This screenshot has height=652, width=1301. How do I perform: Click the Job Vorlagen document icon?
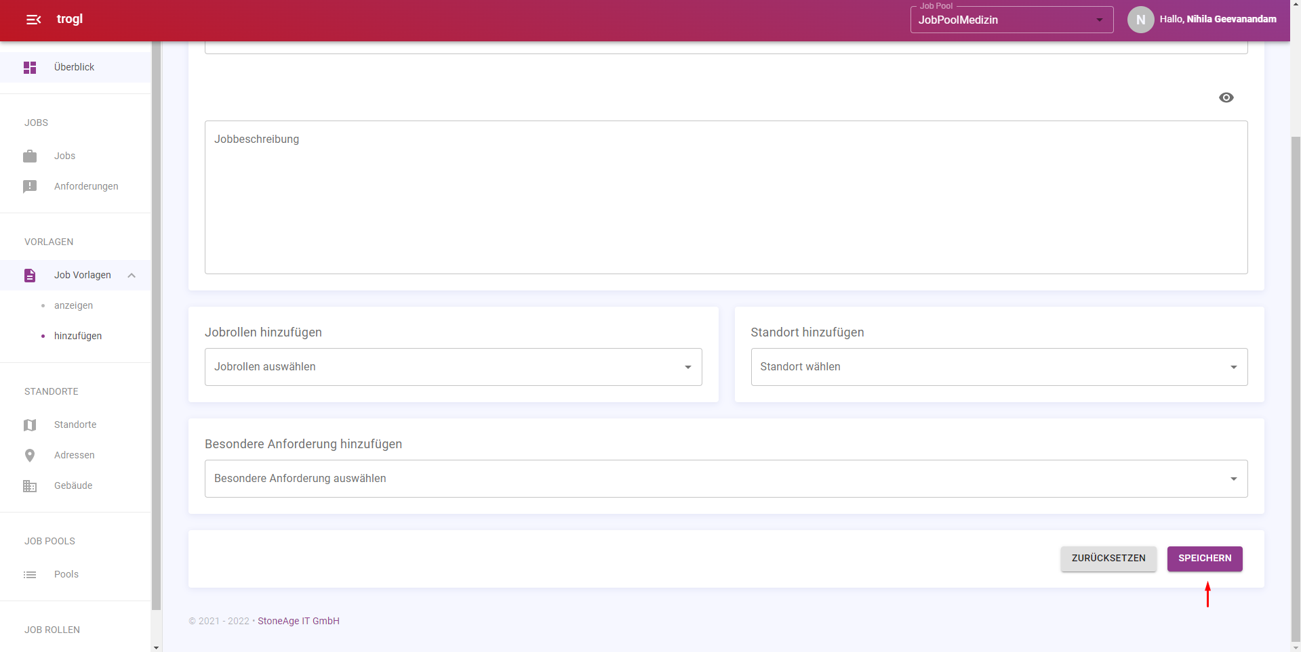point(30,276)
